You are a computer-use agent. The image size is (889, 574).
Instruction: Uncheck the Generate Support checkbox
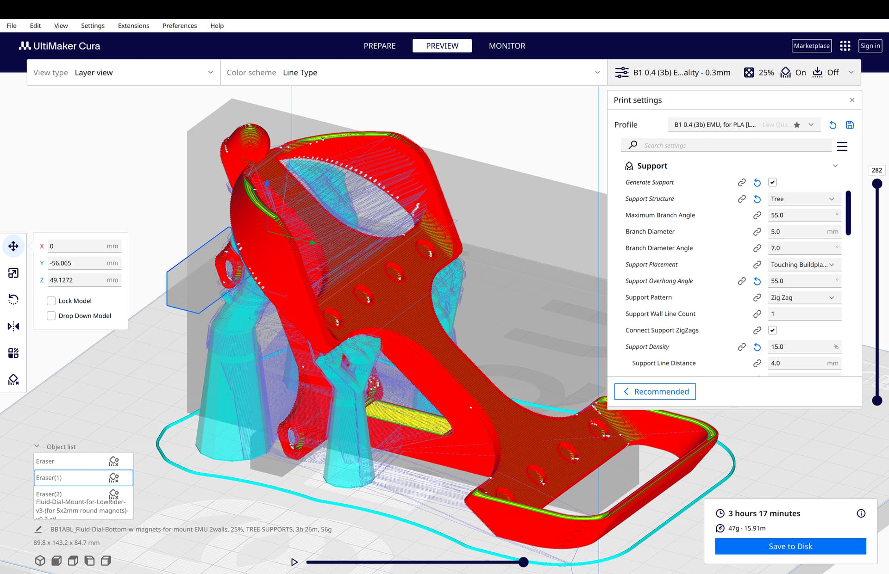(772, 182)
